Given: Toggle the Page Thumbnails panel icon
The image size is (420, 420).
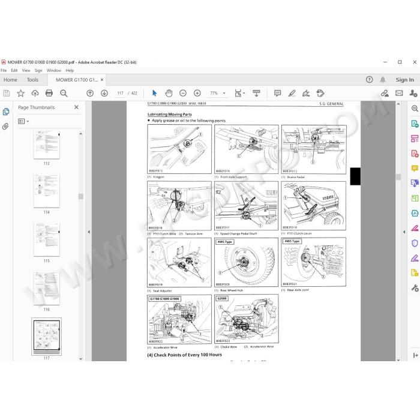Looking at the screenshot, I should (x=5, y=112).
